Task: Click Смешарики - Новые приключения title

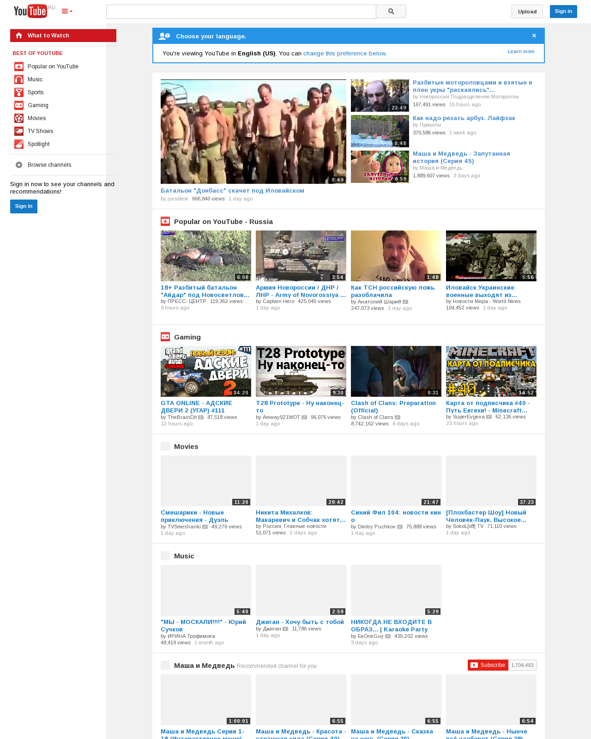Action: tap(194, 516)
